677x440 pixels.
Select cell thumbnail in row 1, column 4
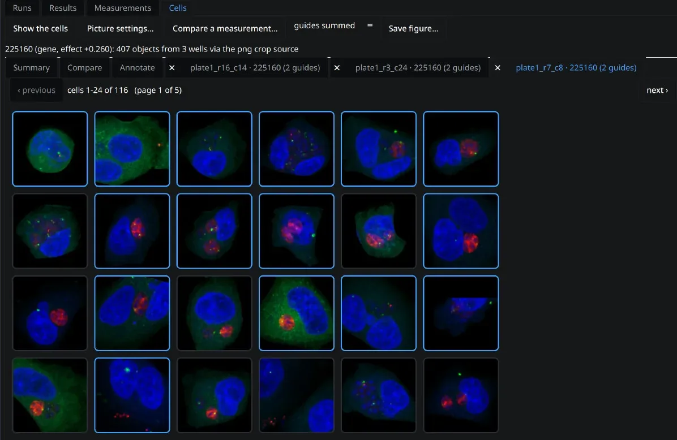click(297, 149)
